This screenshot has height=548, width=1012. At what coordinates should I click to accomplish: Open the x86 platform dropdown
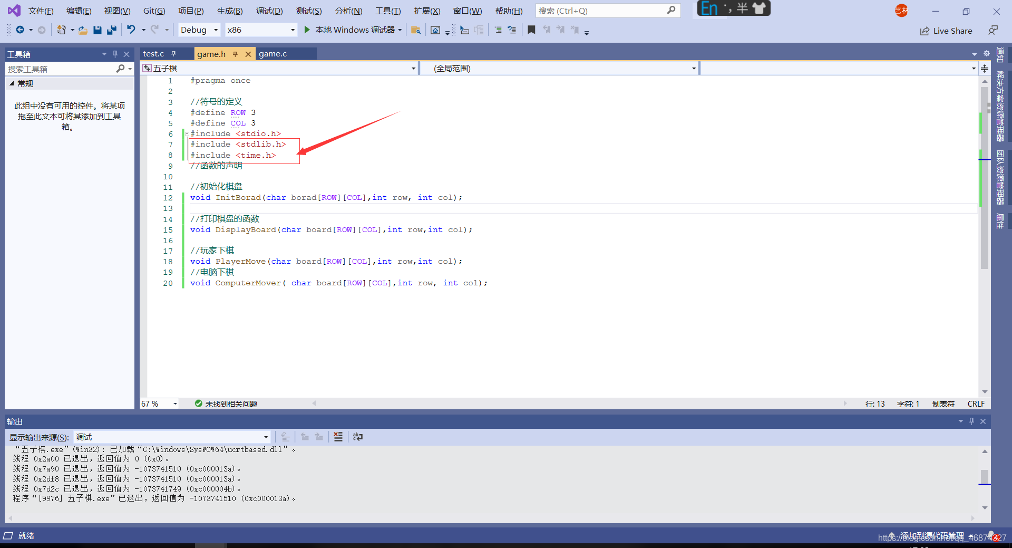(x=261, y=30)
